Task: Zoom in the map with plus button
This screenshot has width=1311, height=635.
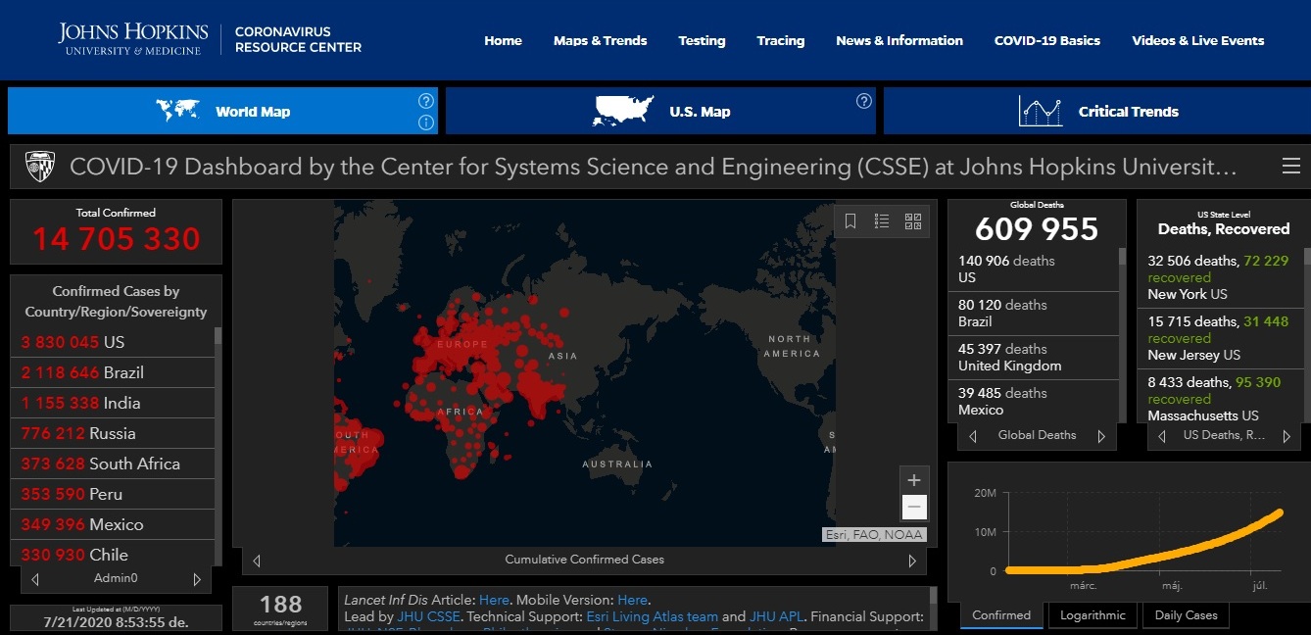Action: [913, 480]
